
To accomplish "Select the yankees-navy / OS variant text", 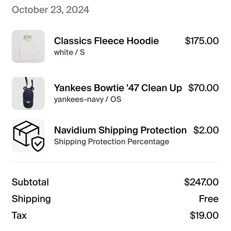I will (x=88, y=99).
